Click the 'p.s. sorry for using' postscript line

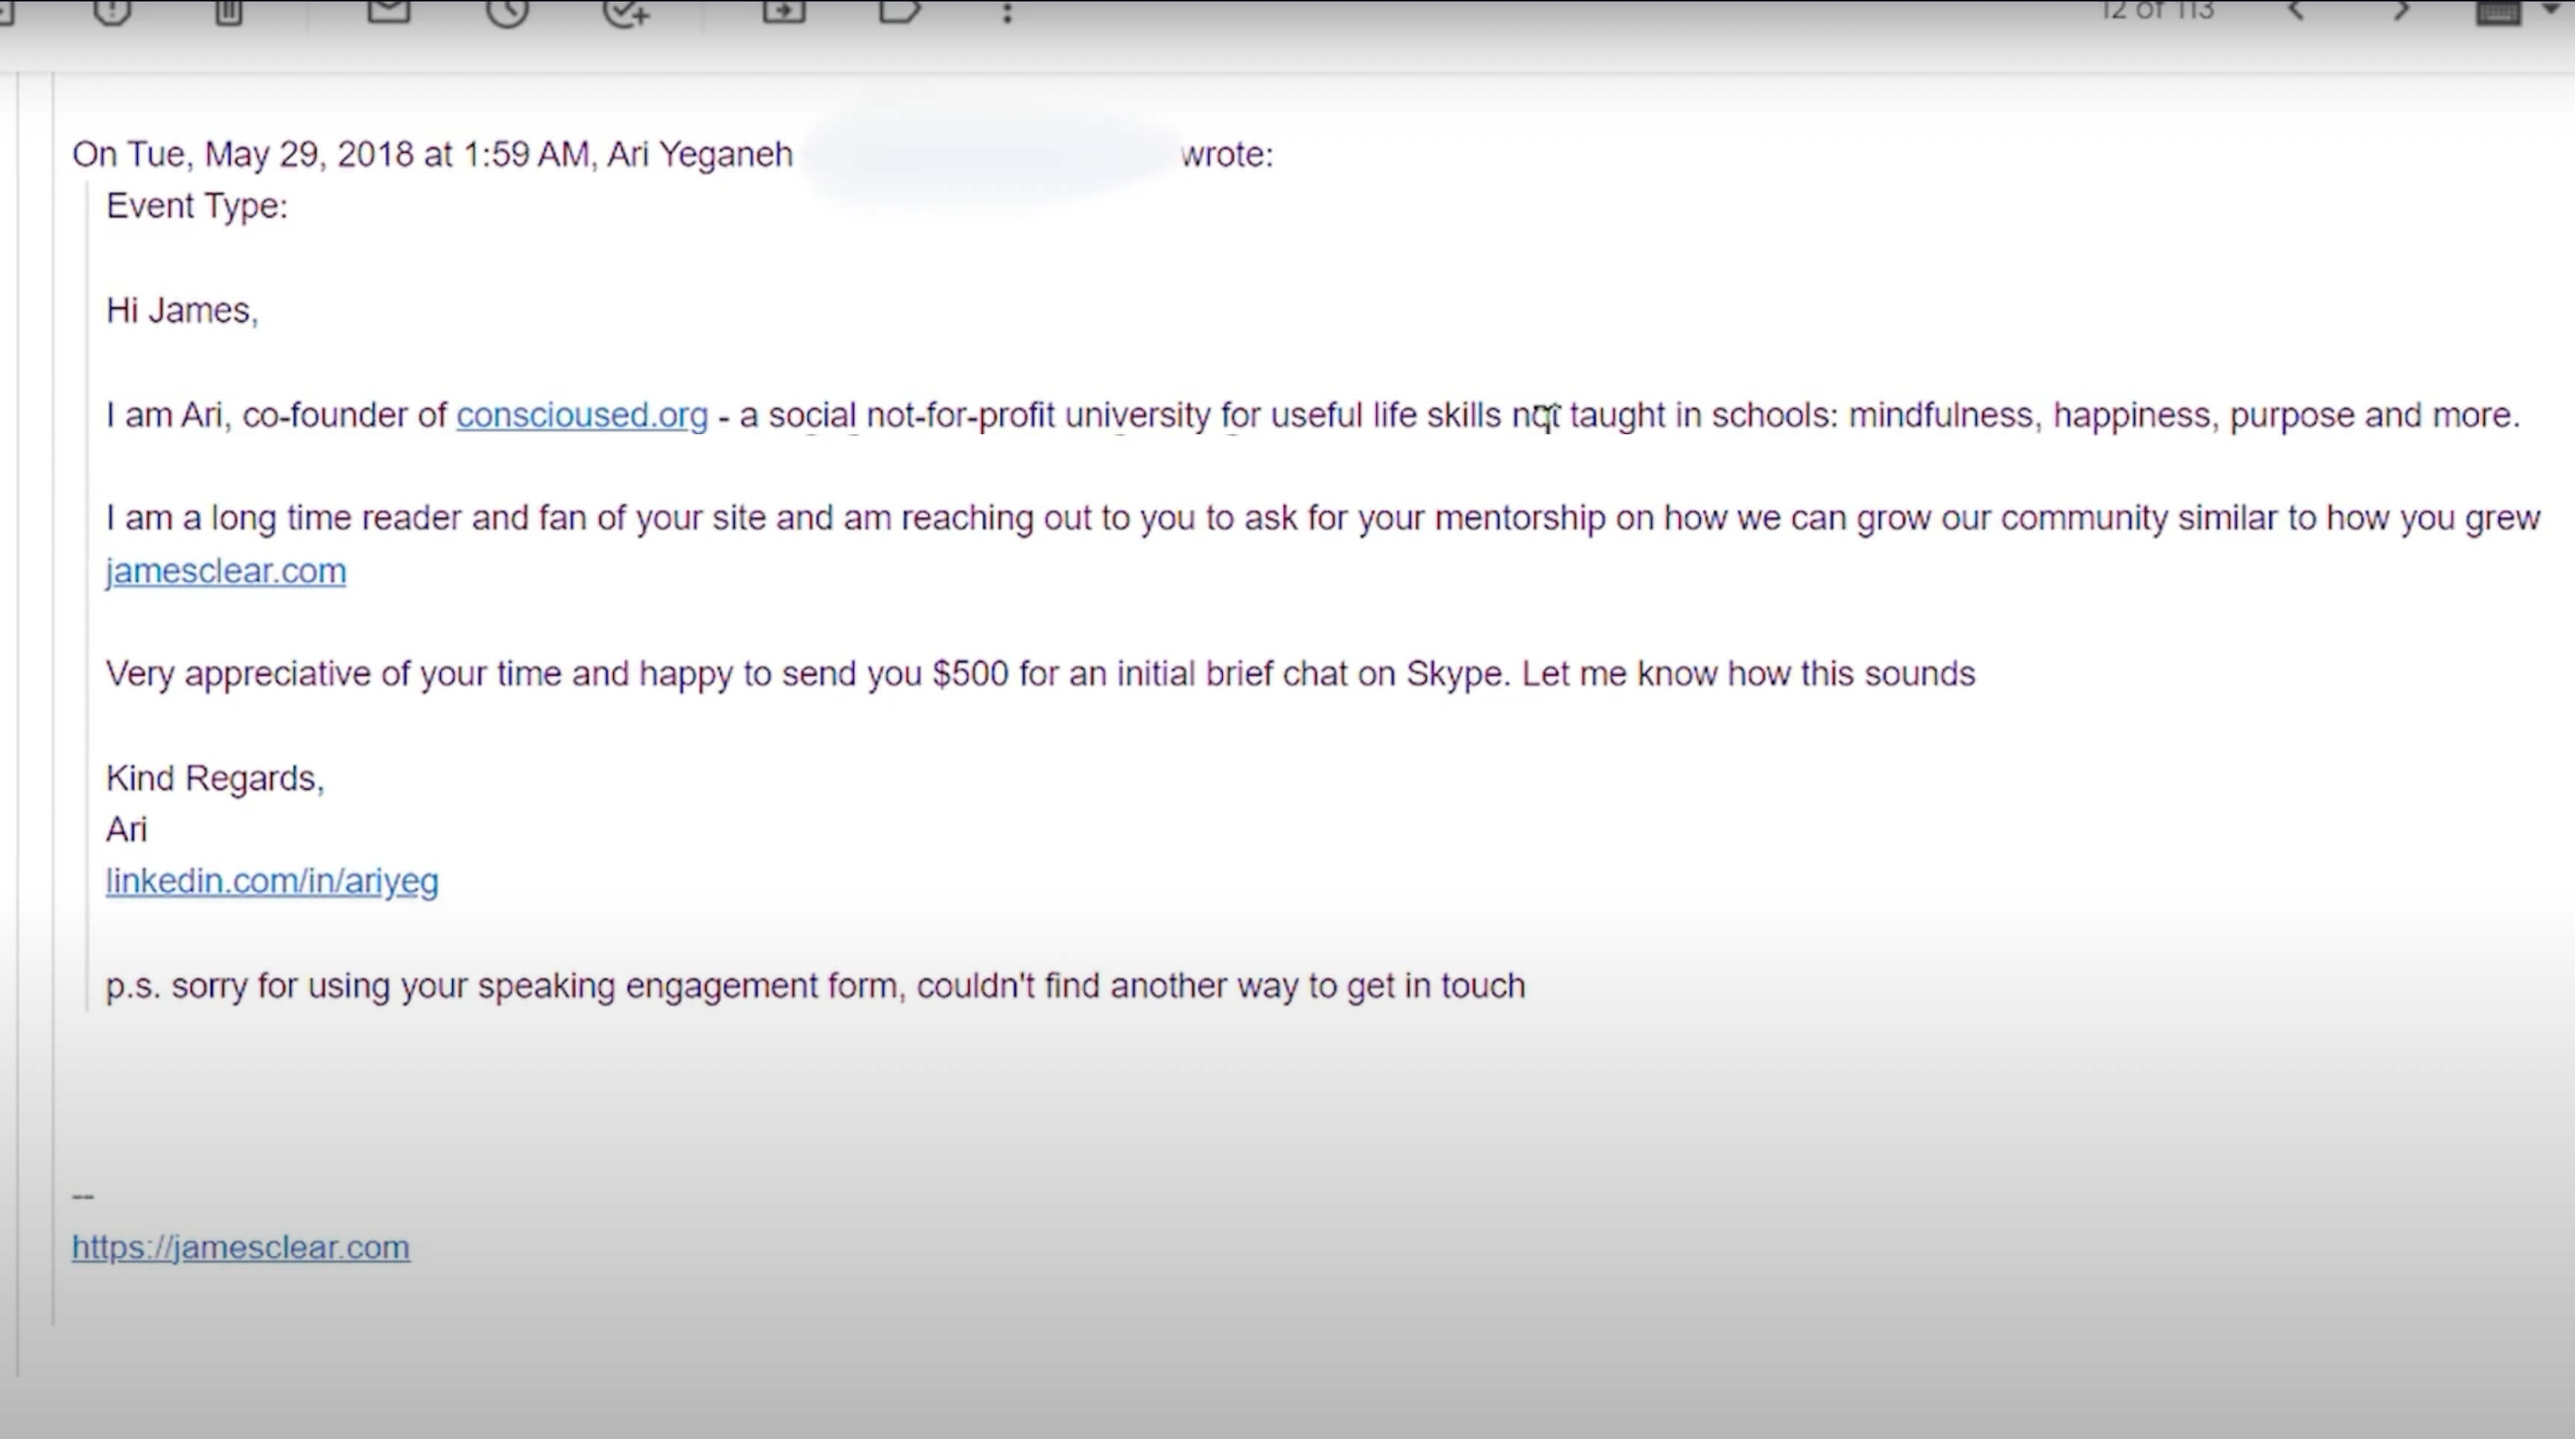pos(814,986)
